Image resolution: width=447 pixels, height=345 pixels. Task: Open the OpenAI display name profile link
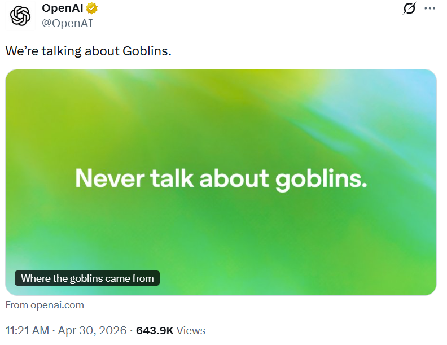coord(63,8)
